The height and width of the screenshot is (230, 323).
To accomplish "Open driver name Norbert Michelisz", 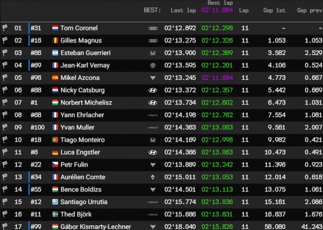I will pos(86,103).
